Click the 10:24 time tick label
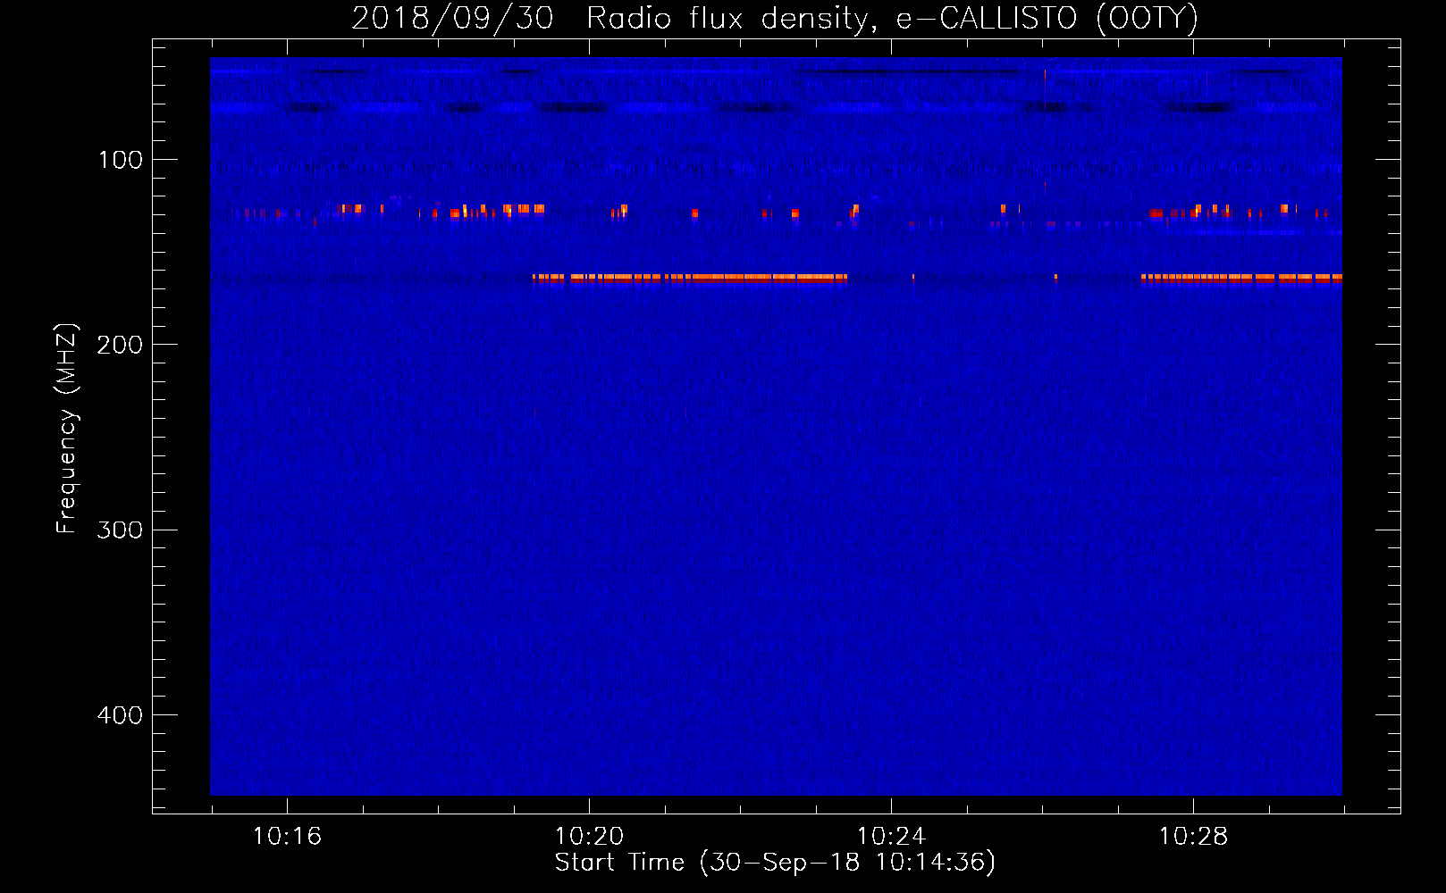The width and height of the screenshot is (1446, 893). click(x=891, y=836)
